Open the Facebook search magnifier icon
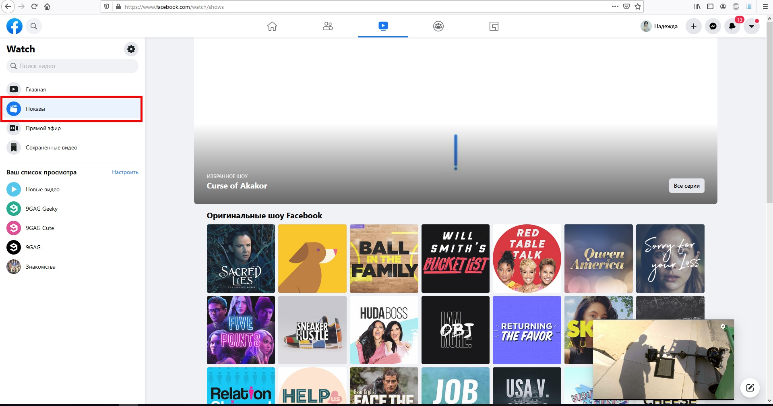Image resolution: width=773 pixels, height=406 pixels. [x=34, y=26]
